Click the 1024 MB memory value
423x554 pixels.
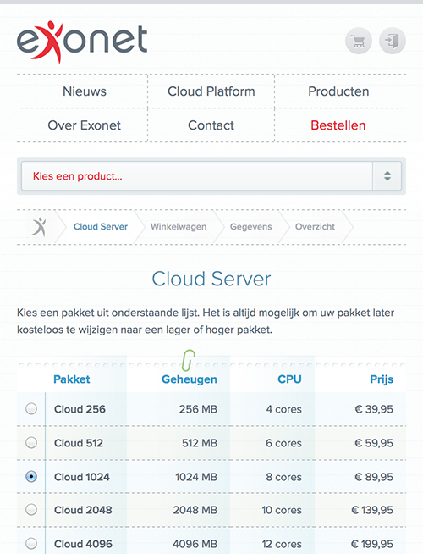click(196, 477)
